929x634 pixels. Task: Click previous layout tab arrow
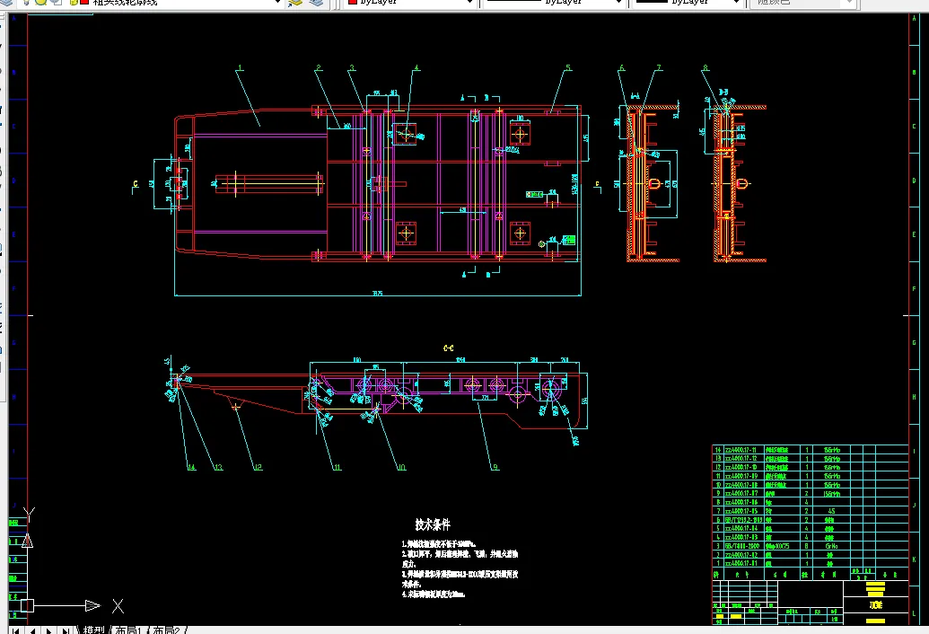tap(32, 630)
